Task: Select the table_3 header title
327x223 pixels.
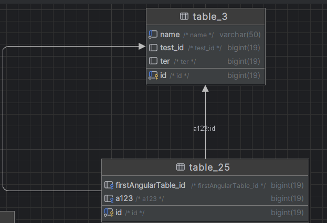Action: tap(210, 16)
